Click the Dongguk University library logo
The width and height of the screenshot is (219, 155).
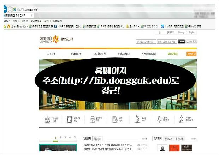pos(56,40)
